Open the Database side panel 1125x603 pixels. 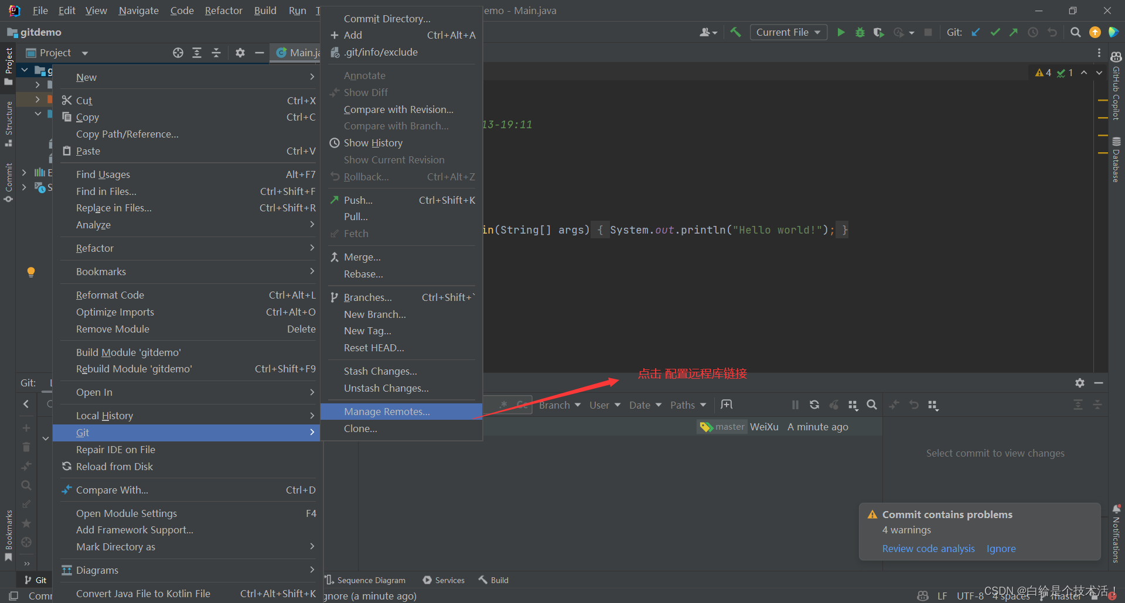tap(1116, 159)
